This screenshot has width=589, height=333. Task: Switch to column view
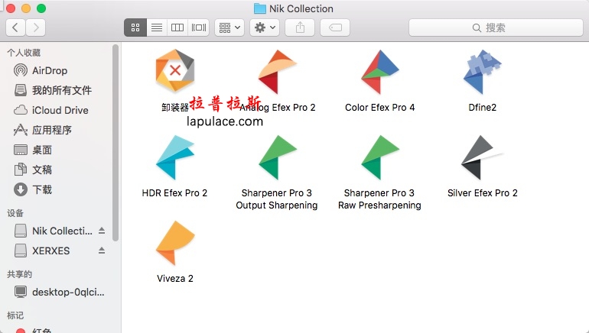tap(177, 27)
